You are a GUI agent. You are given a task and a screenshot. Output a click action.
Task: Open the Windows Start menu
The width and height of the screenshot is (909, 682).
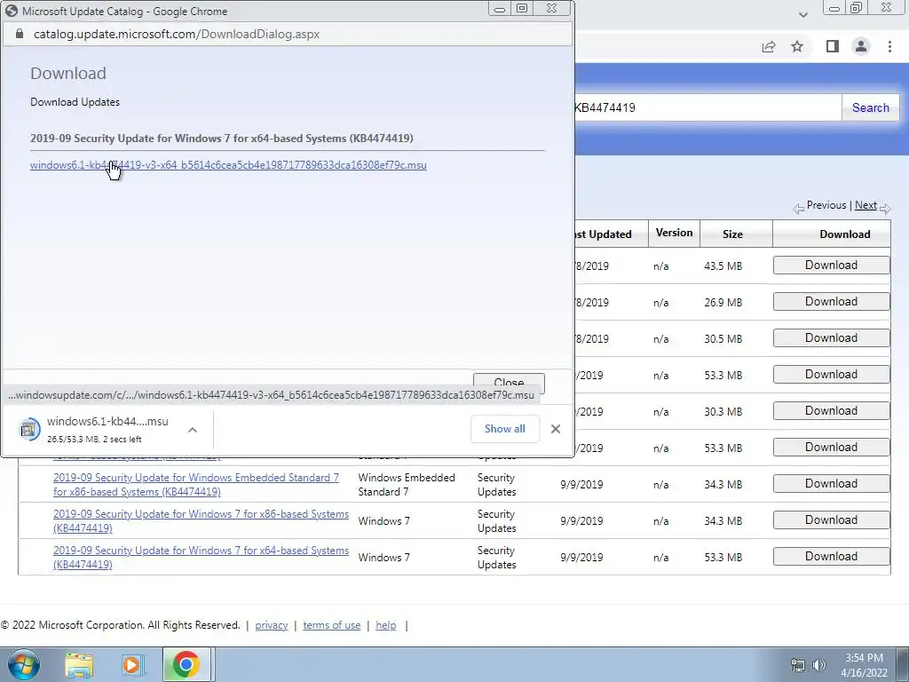tap(23, 664)
